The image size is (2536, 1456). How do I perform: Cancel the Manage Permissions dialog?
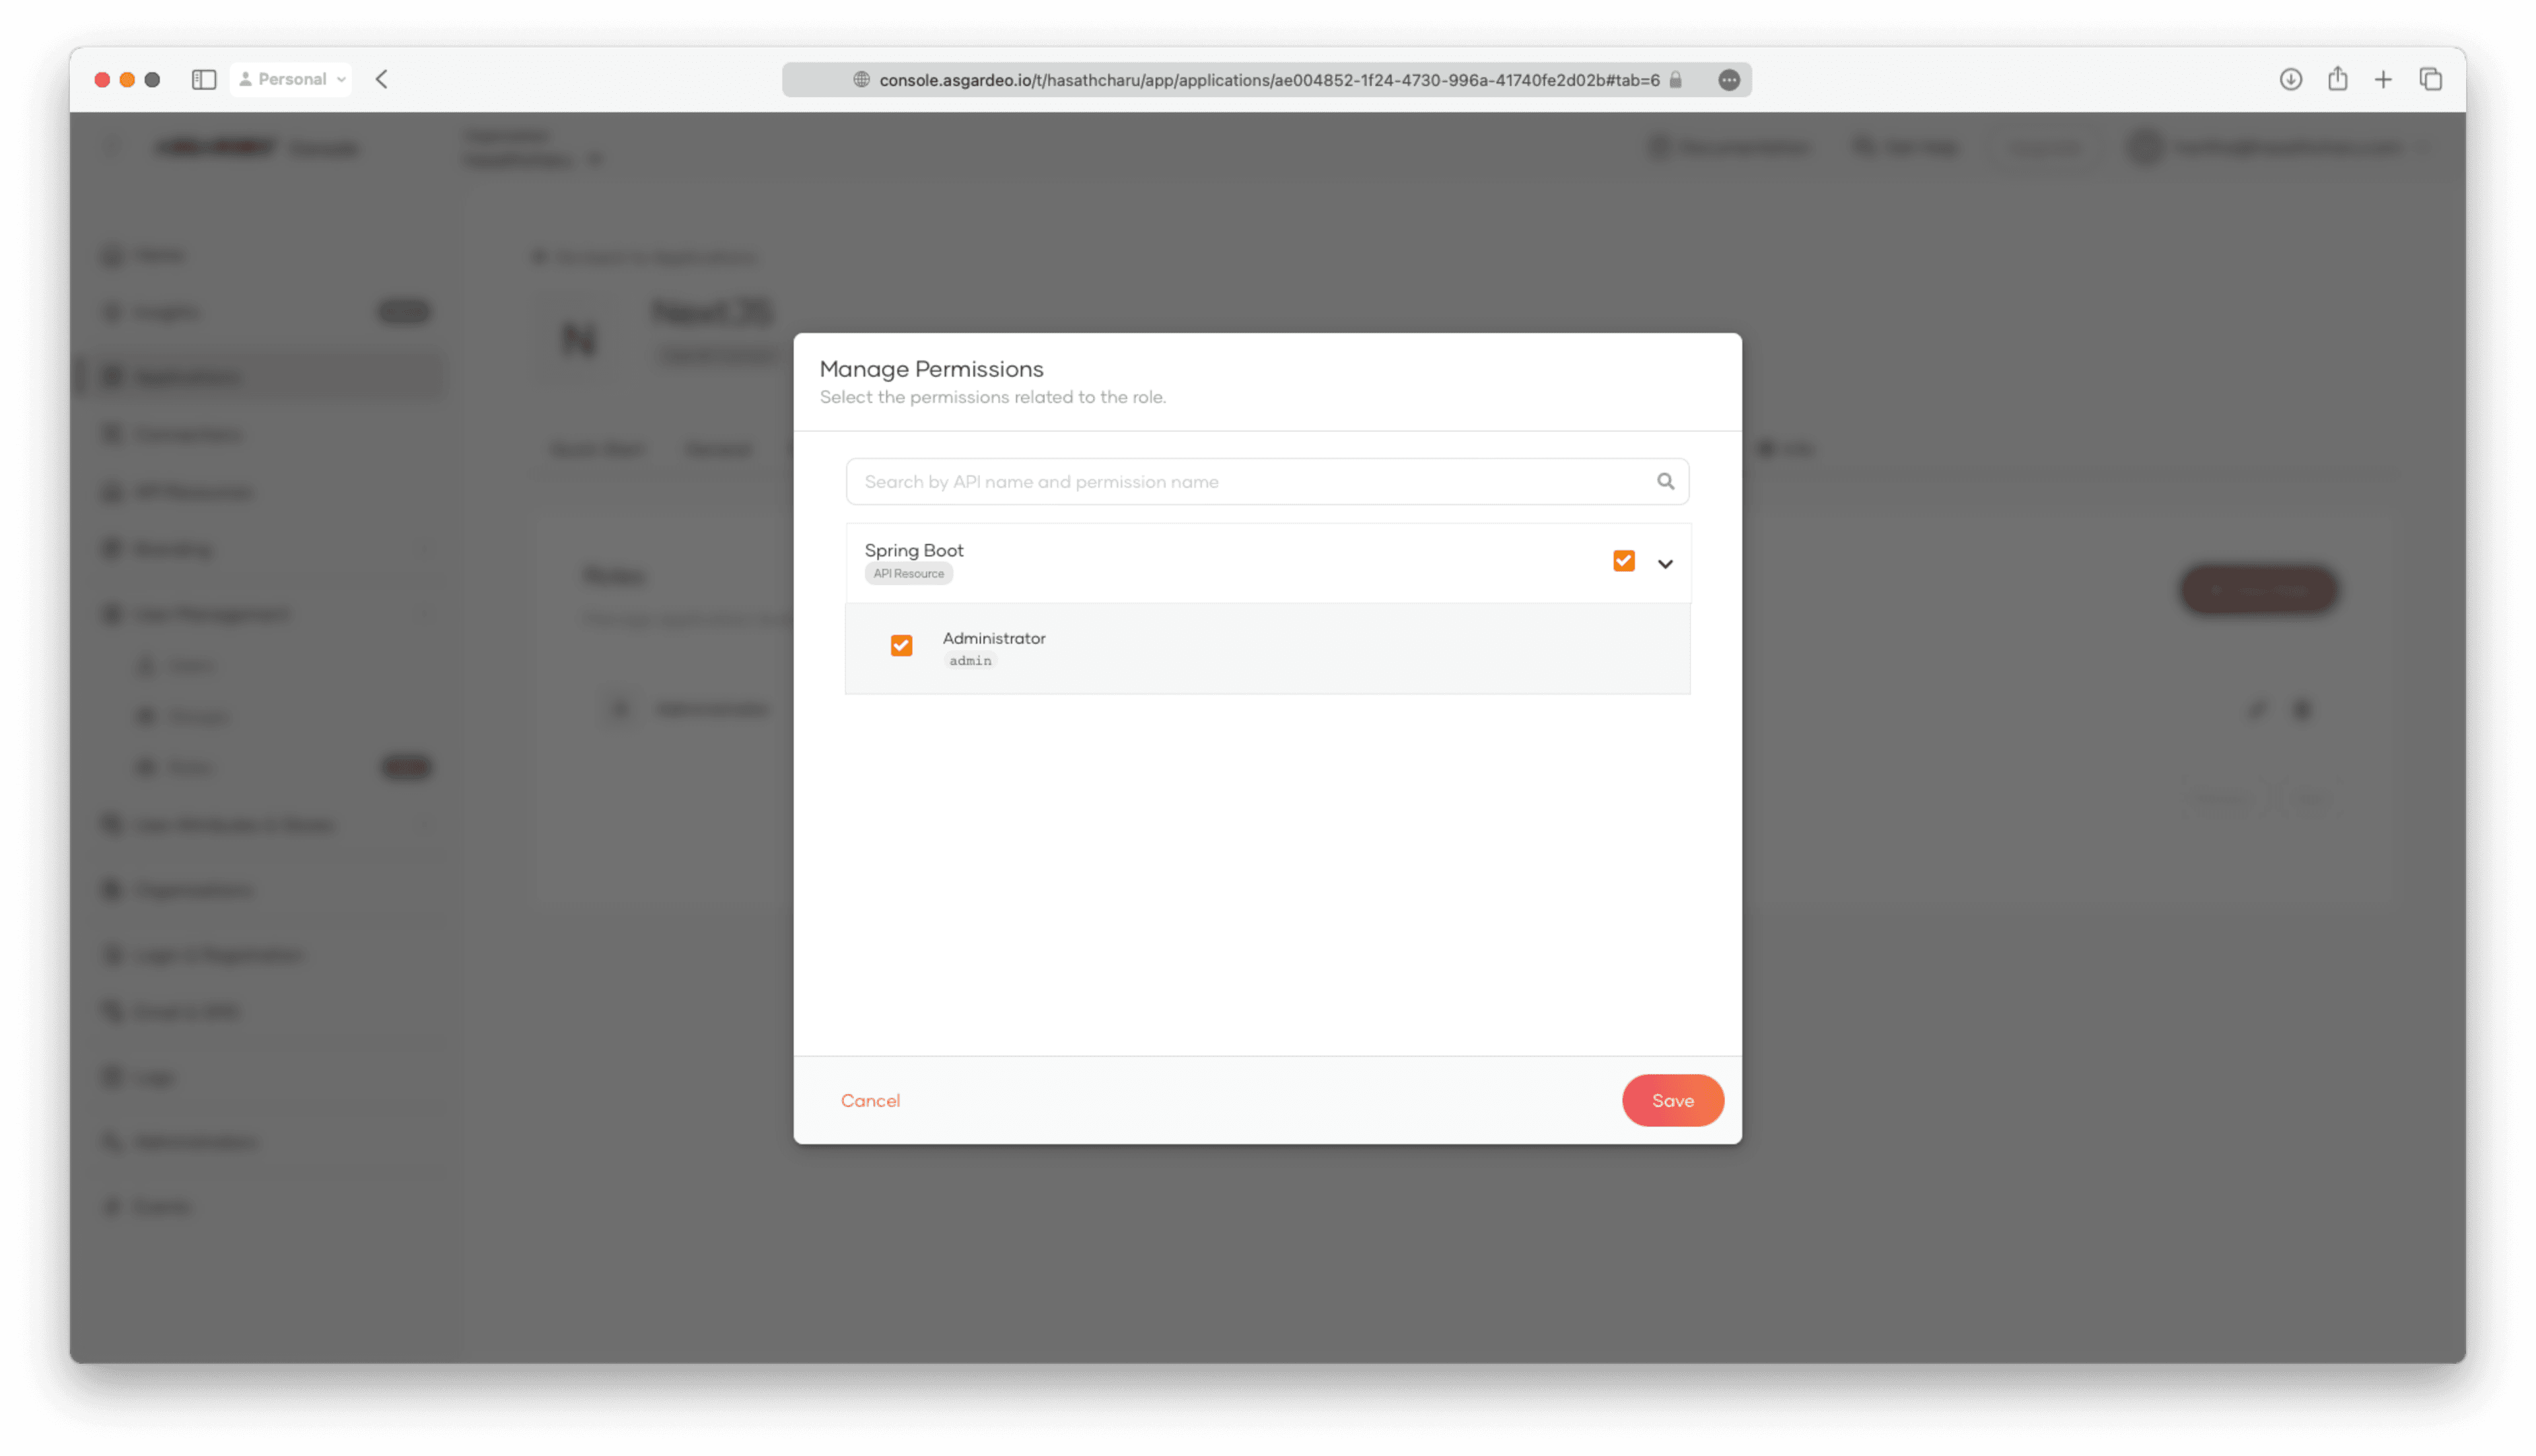(x=870, y=1100)
